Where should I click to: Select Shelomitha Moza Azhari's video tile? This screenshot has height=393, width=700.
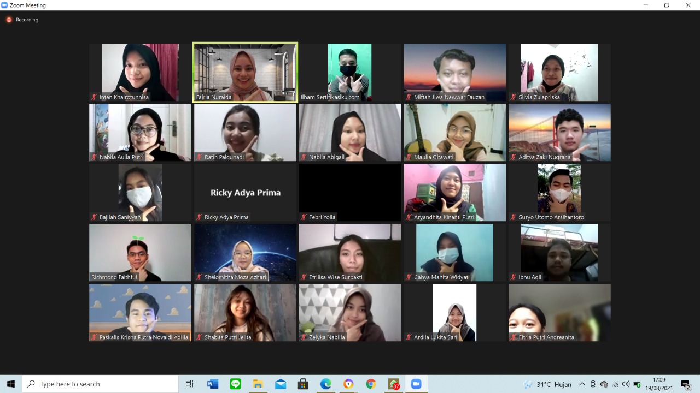(x=245, y=252)
